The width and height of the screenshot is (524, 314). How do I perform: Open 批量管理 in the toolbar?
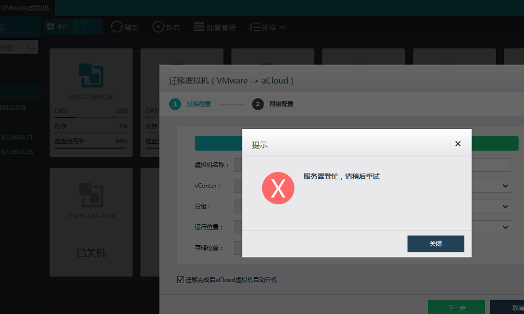pos(215,27)
